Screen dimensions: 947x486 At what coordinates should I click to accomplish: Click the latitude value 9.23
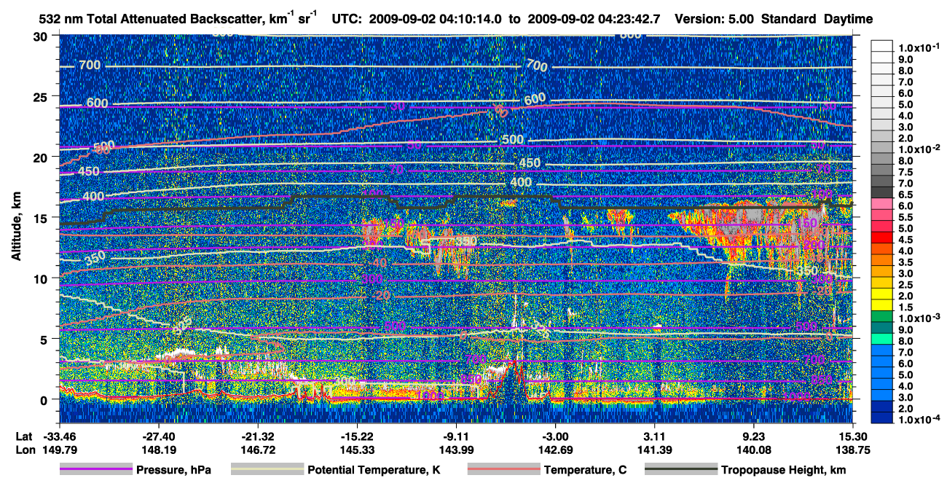[x=754, y=436]
